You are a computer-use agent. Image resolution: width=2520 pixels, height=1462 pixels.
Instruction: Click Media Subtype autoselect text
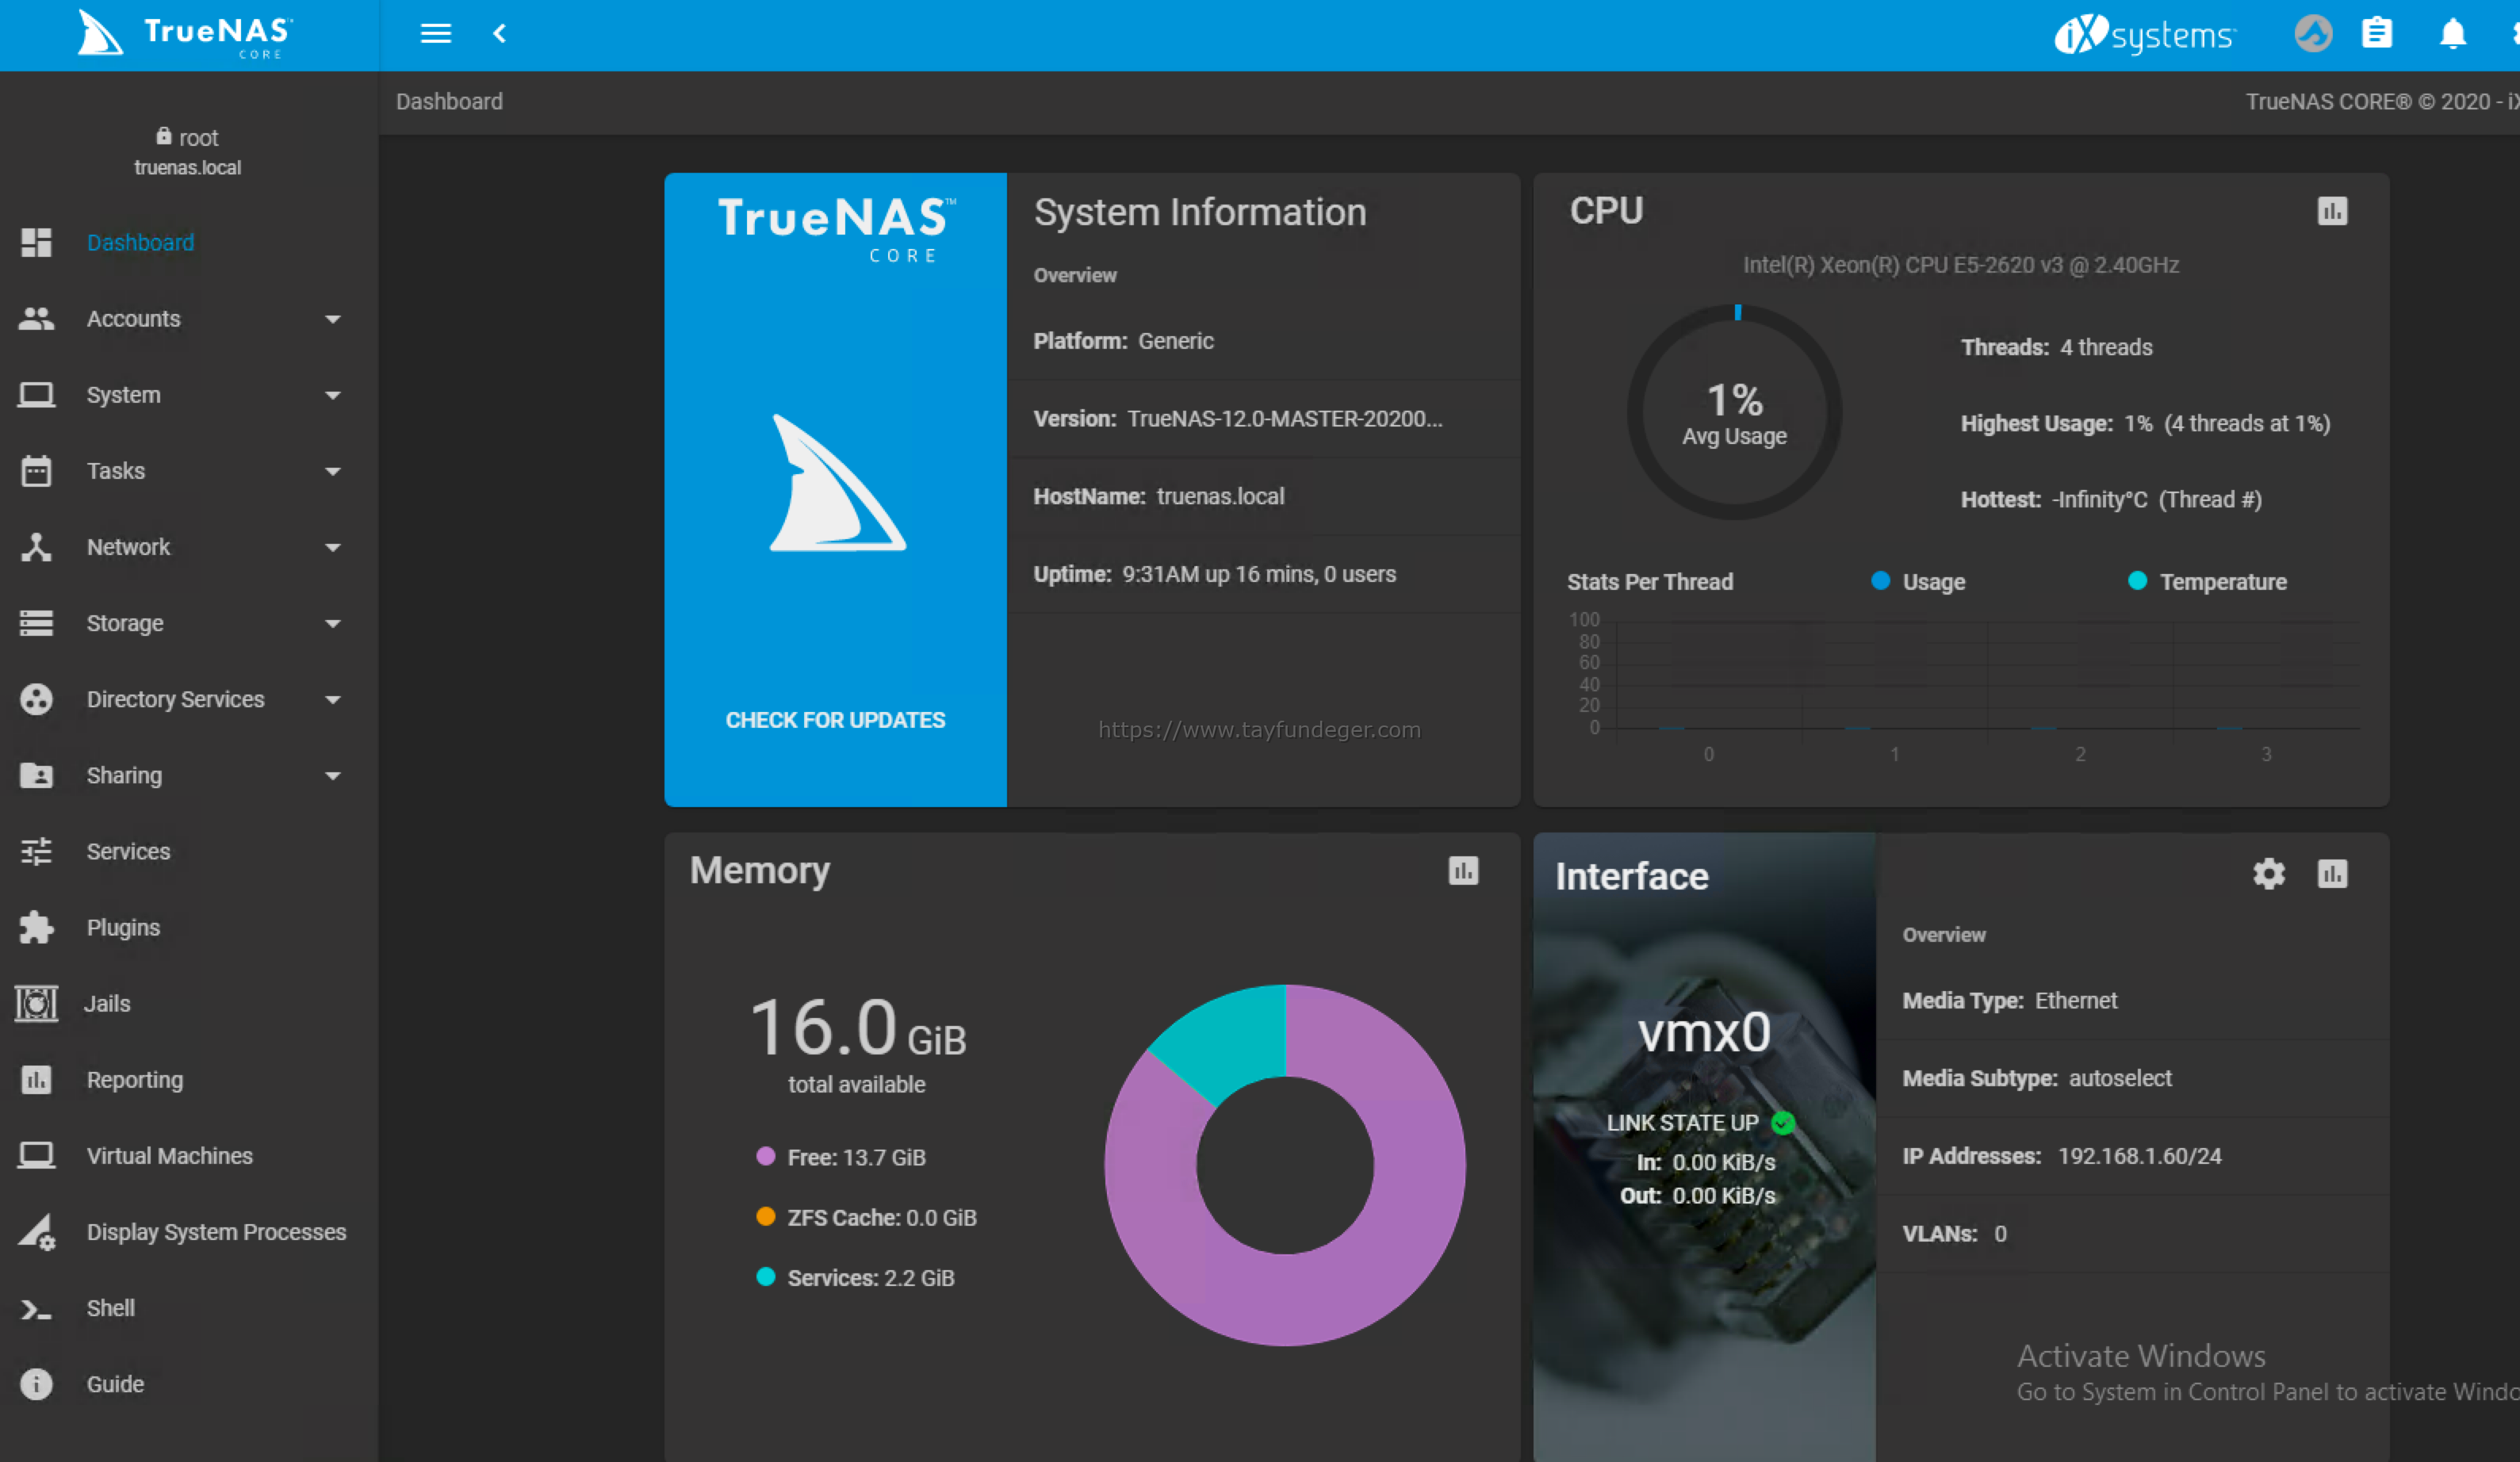[x=2037, y=1078]
